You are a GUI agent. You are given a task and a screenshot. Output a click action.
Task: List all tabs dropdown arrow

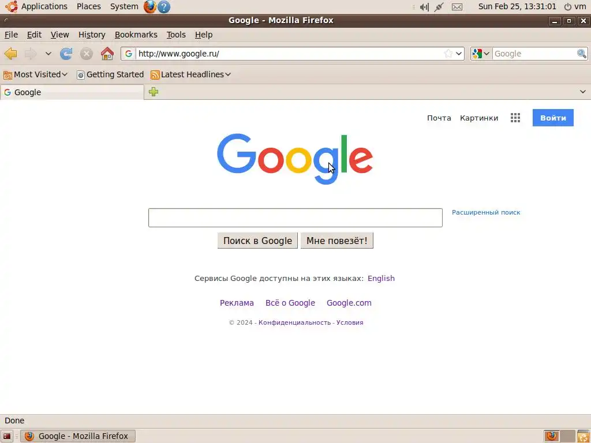583,92
